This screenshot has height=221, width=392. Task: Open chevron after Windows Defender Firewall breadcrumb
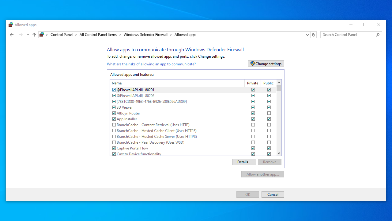click(x=171, y=35)
